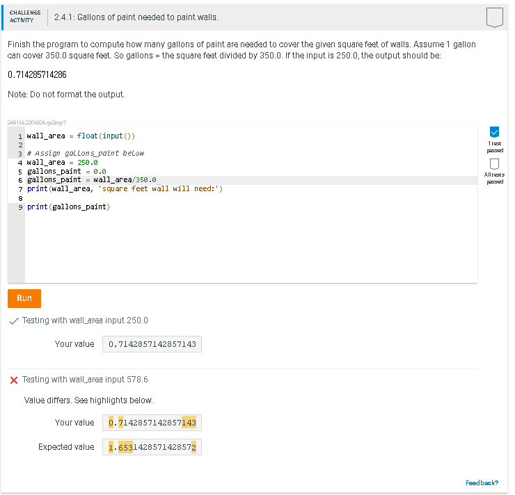Click the unchecked 'All tests passed' checkbox

coord(494,163)
